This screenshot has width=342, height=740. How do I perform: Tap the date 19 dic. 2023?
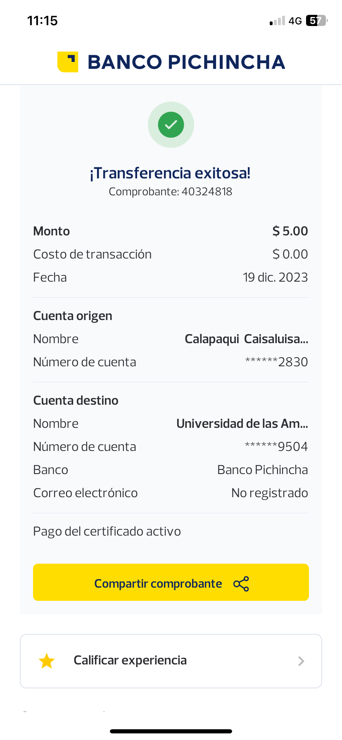point(275,277)
